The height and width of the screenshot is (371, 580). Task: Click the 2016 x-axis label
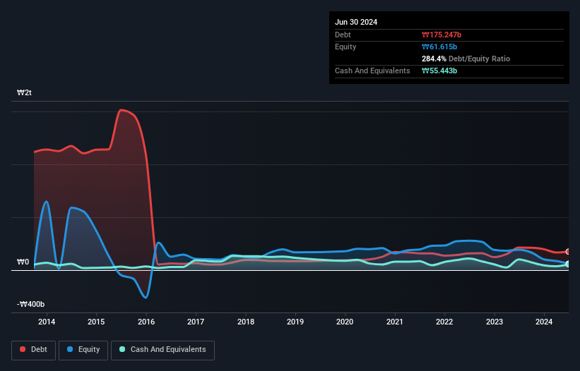(146, 322)
